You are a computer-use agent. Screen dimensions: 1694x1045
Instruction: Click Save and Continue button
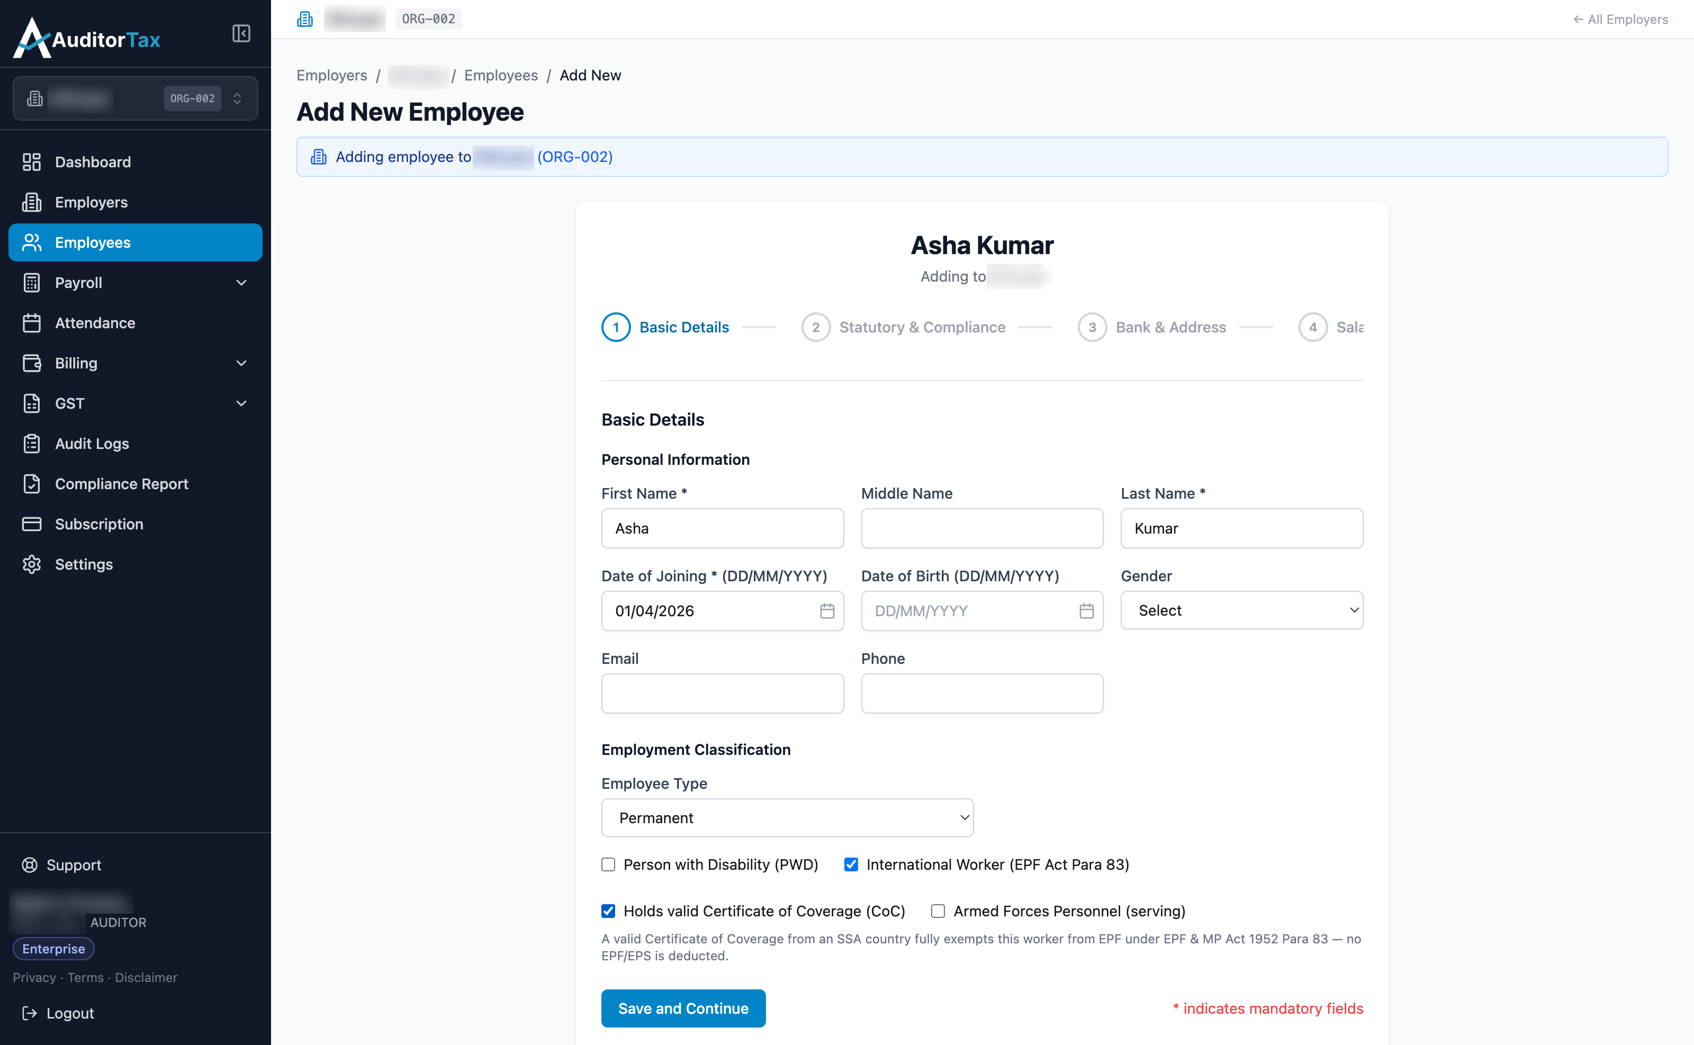[x=683, y=1008]
